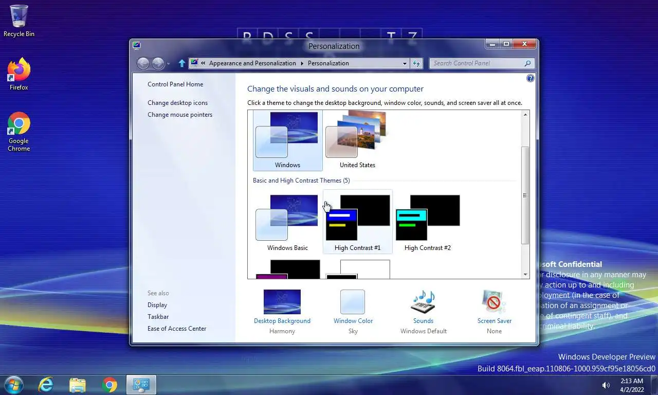Click the search magnifier icon
The image size is (658, 395).
pyautogui.click(x=527, y=63)
